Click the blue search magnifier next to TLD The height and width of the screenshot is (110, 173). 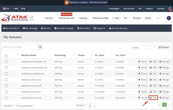tap(169, 18)
